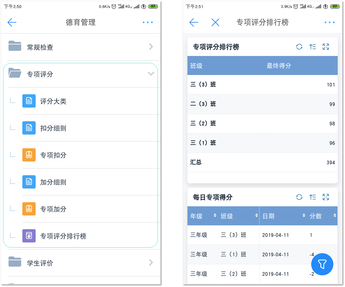Expand the 学生评价 folder chevron
The width and height of the screenshot is (345, 287).
pos(151,263)
